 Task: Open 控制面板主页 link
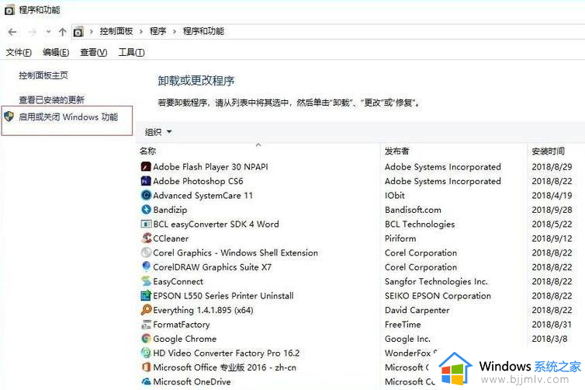coord(43,75)
